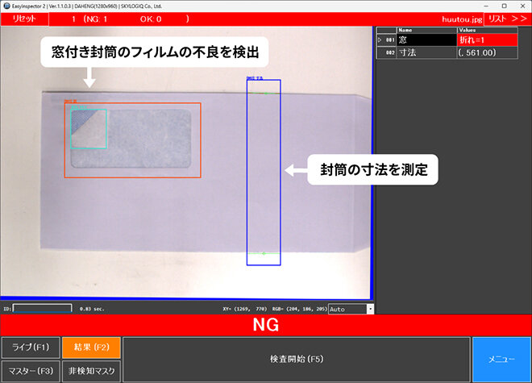Click the huutou.jpg file name

click(462, 19)
